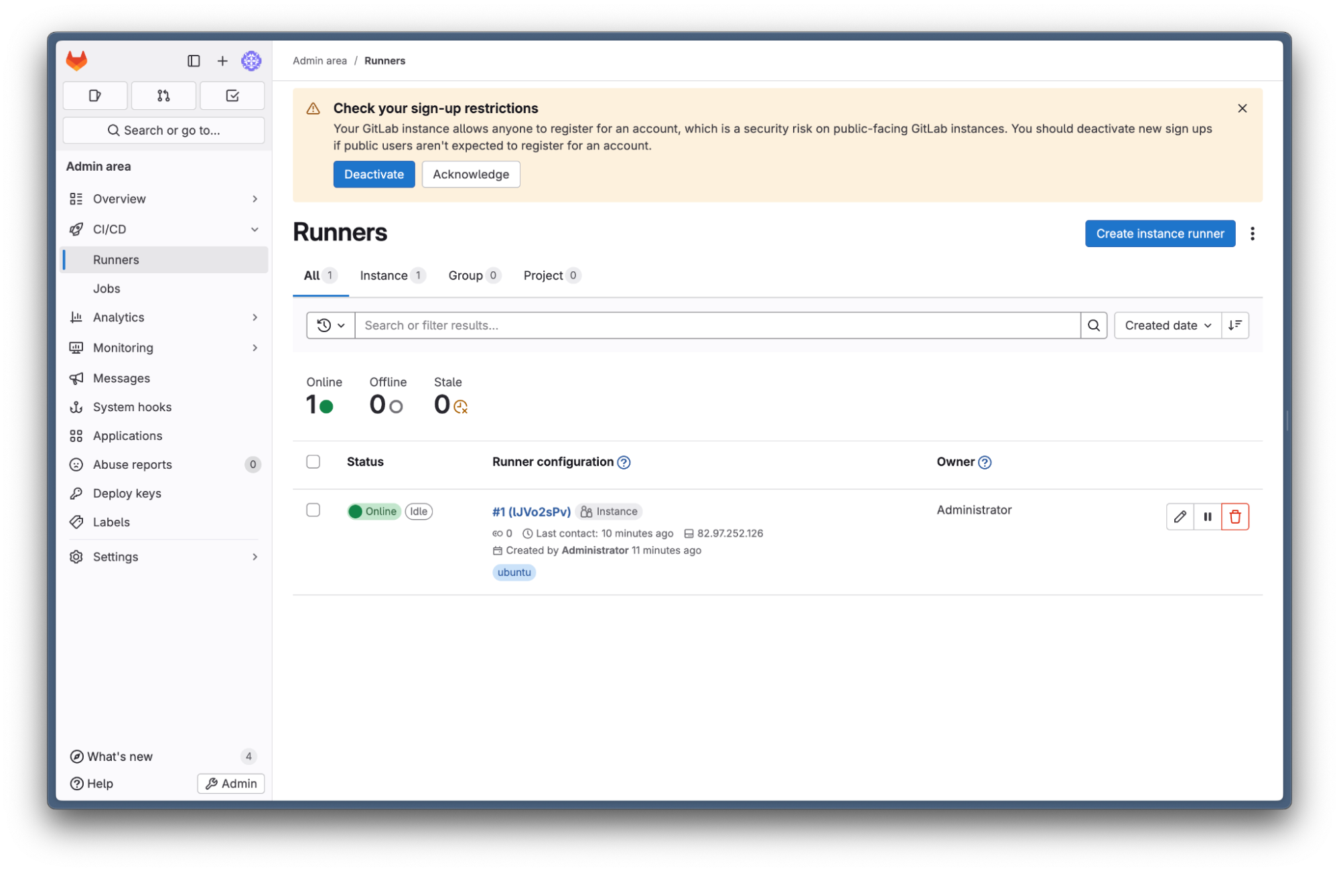Switch to the Instance runners tab
Viewport: 1339px width, 872px height.
[x=392, y=276]
